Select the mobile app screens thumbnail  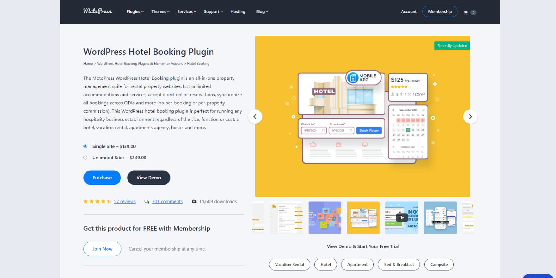440,218
